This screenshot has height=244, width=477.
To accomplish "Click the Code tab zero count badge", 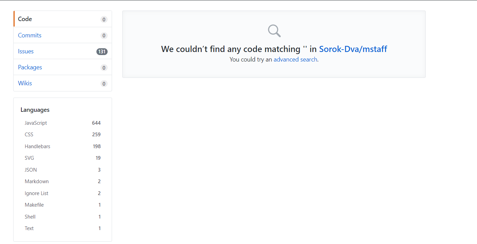I will [x=104, y=20].
